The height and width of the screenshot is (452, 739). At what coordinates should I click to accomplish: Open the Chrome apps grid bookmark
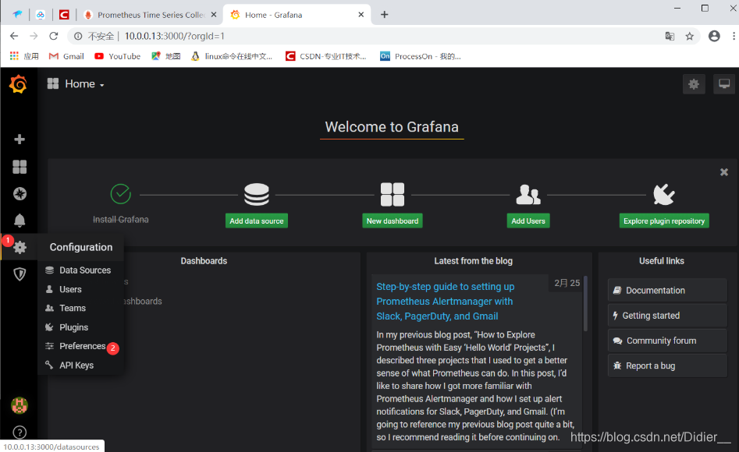pos(24,56)
